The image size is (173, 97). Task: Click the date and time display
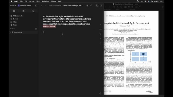(157, 1)
